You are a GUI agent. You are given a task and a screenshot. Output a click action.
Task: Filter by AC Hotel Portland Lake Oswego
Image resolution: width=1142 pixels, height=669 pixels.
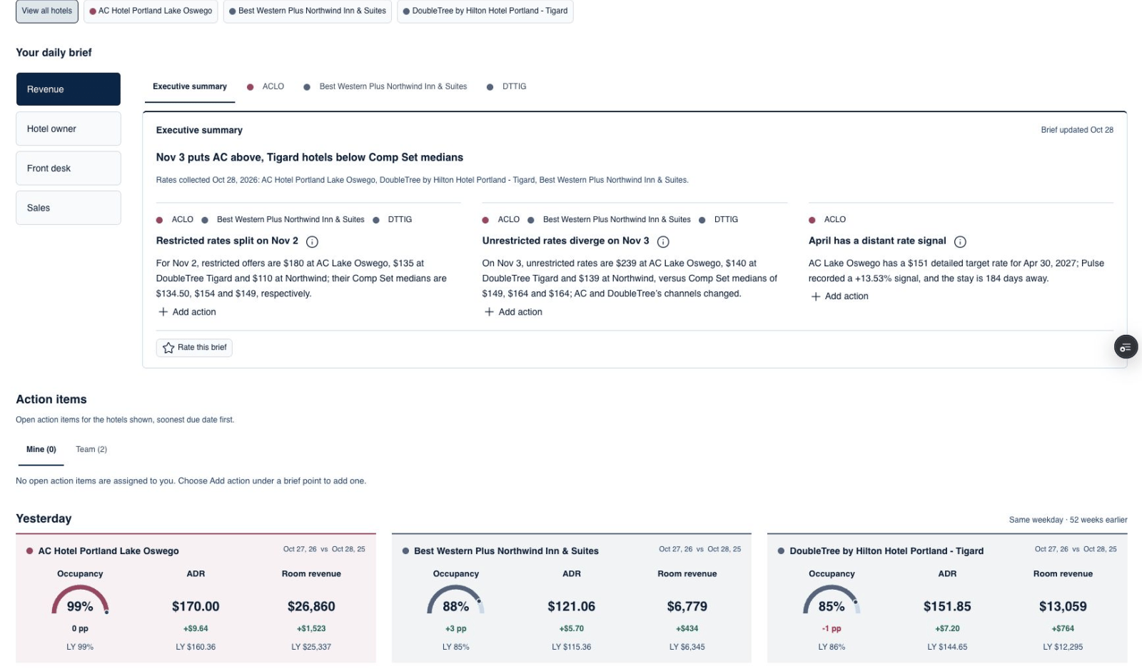pos(151,11)
